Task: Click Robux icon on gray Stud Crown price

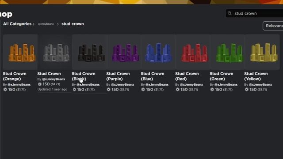Action: (x=39, y=84)
